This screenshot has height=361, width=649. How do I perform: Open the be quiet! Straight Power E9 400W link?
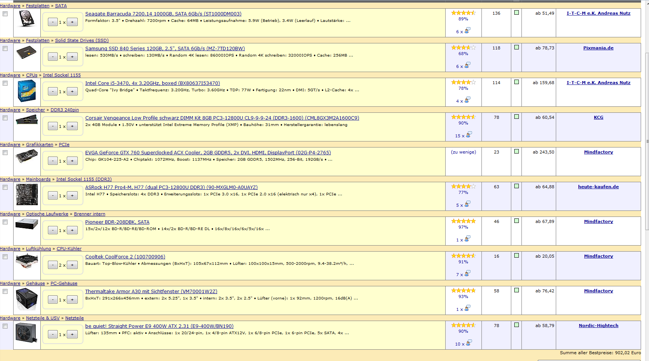point(159,326)
